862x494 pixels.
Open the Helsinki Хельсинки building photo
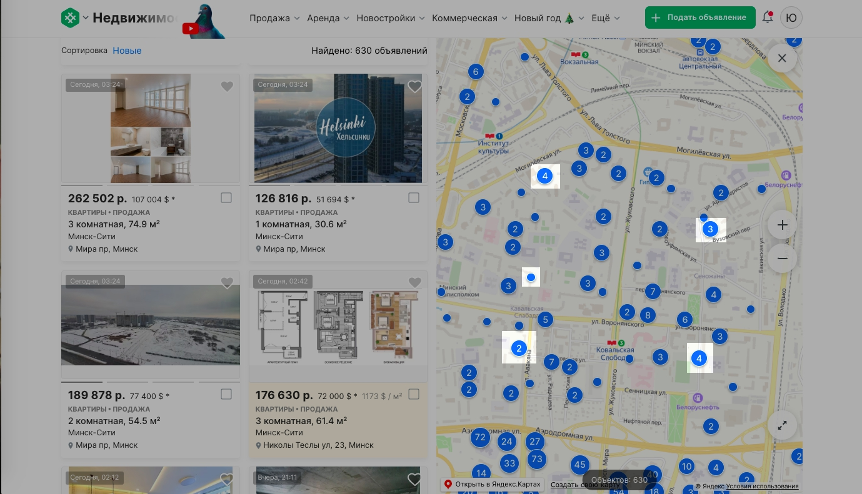[x=338, y=129]
